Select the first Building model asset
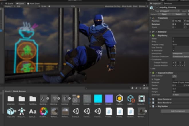The height and width of the screenshot is (126, 189). click(x=43, y=99)
